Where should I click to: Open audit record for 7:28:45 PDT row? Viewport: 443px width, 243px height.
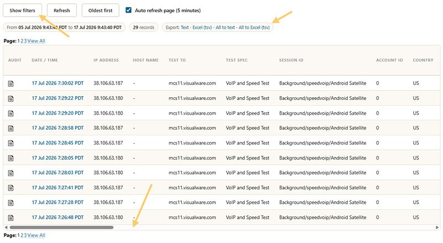click(11, 143)
